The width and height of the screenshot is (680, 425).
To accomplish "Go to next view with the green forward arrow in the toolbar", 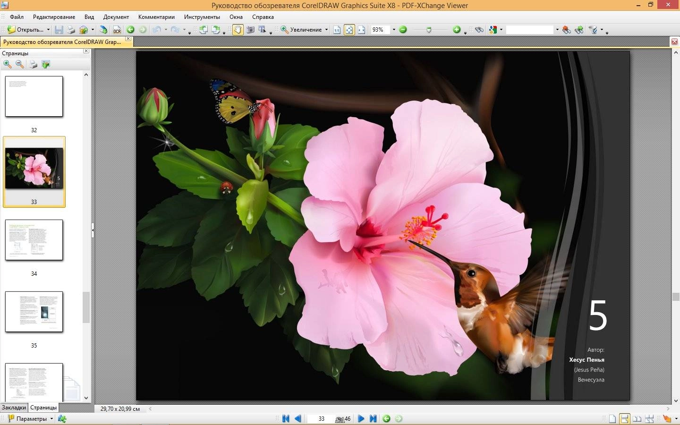I will tap(143, 30).
